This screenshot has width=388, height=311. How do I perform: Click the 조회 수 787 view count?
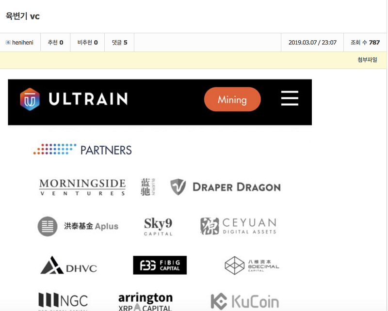pos(365,43)
